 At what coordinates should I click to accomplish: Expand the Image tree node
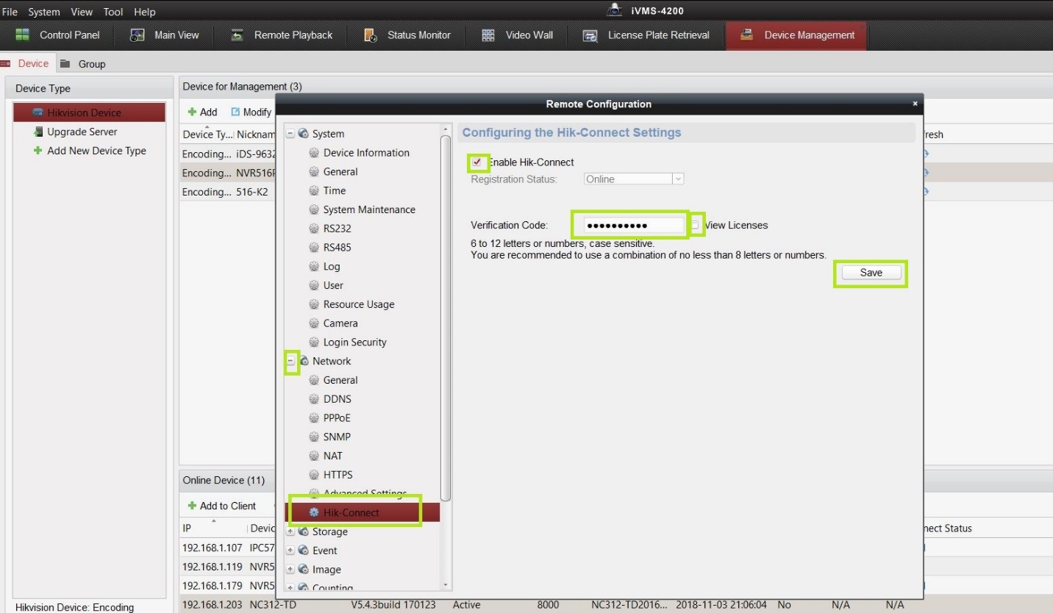[x=290, y=570]
